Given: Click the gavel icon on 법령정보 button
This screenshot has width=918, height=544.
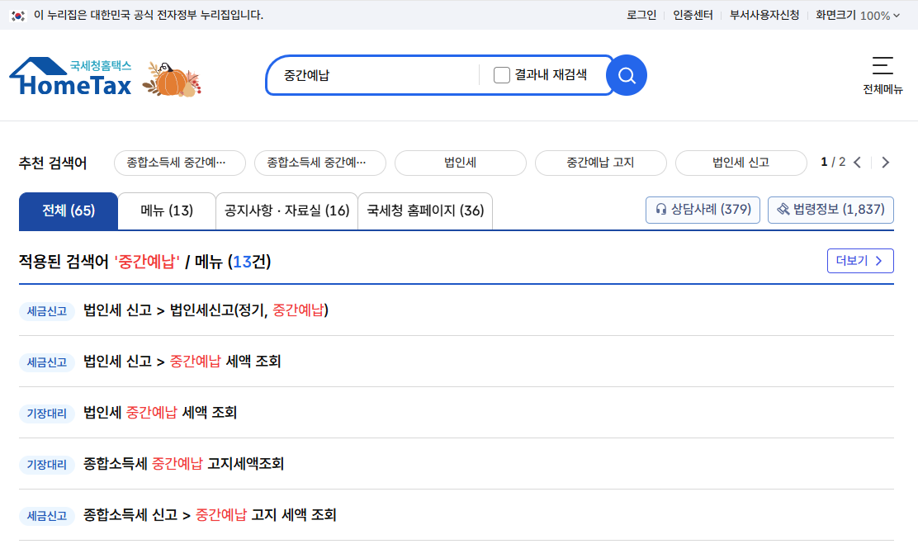Looking at the screenshot, I should (784, 210).
